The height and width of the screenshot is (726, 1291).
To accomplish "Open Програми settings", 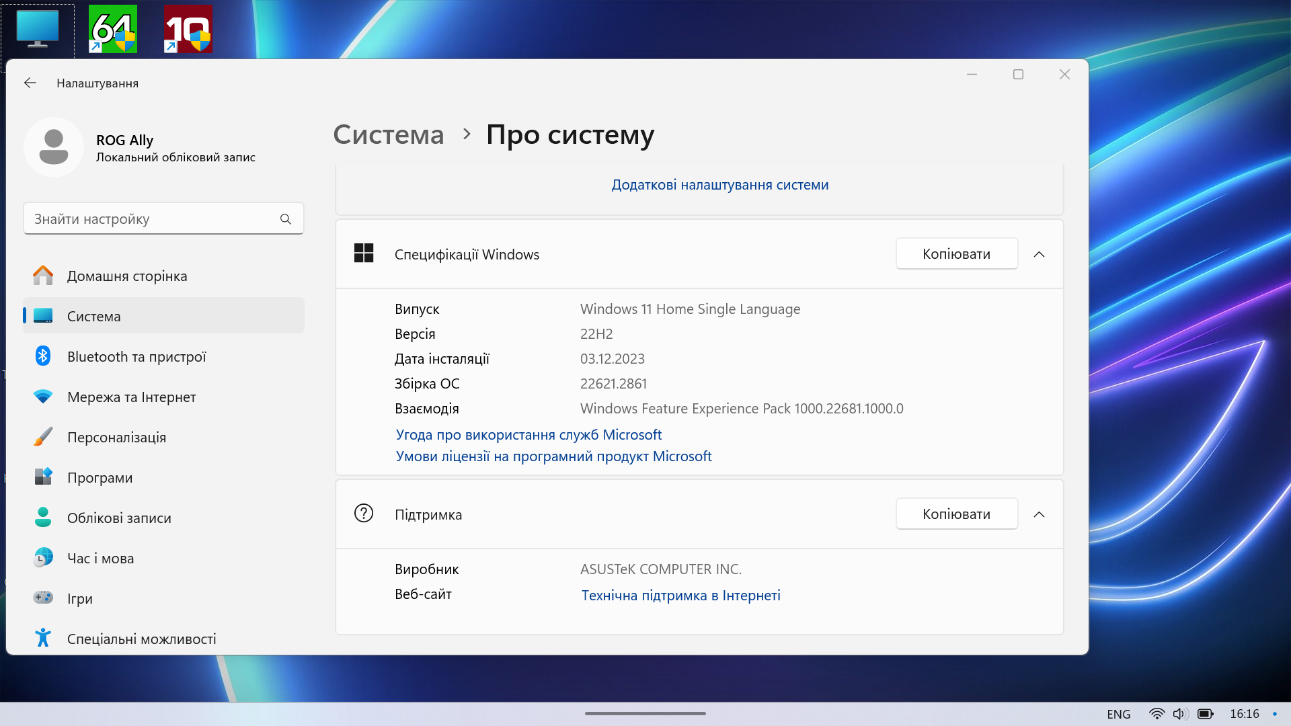I will coord(100,477).
